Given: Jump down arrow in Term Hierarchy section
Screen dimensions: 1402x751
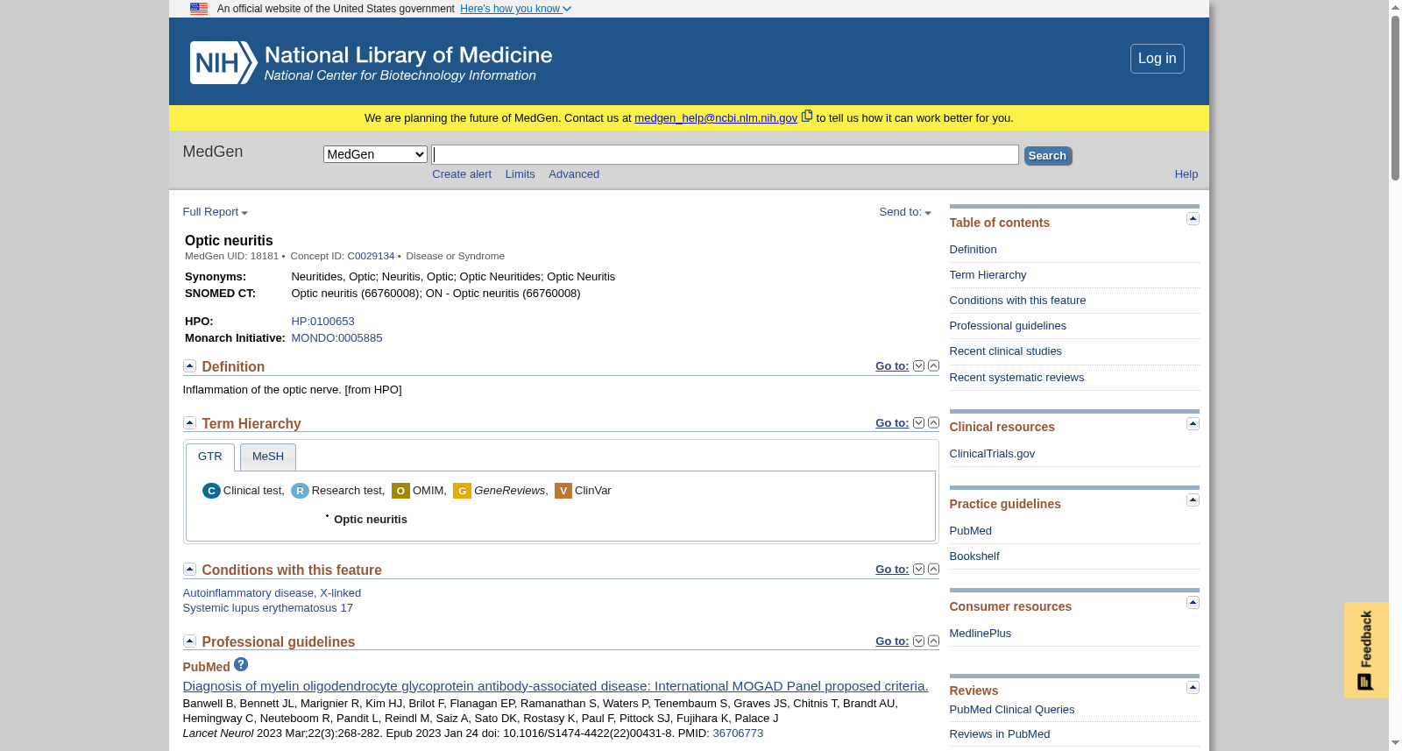Looking at the screenshot, I should [918, 423].
